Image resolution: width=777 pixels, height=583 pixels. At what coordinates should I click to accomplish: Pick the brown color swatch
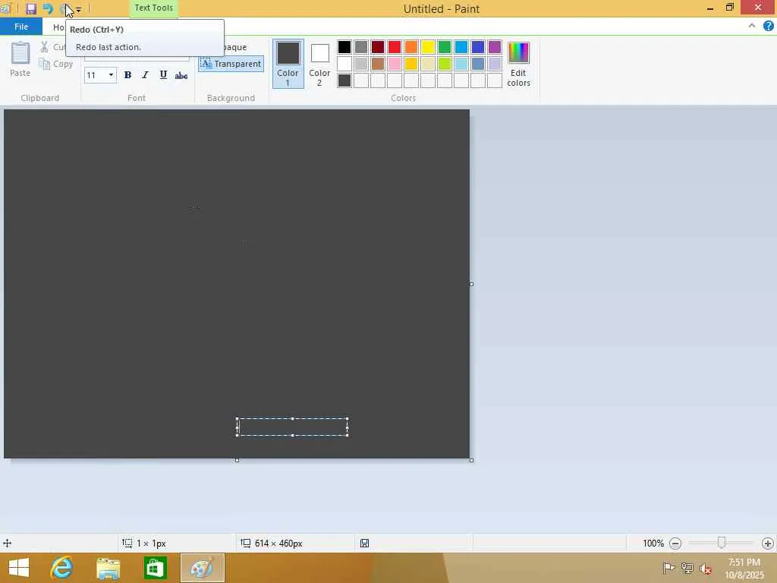378,64
